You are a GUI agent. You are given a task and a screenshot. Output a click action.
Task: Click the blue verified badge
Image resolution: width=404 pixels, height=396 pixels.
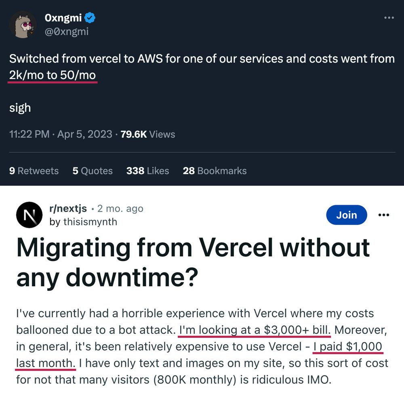click(x=90, y=18)
